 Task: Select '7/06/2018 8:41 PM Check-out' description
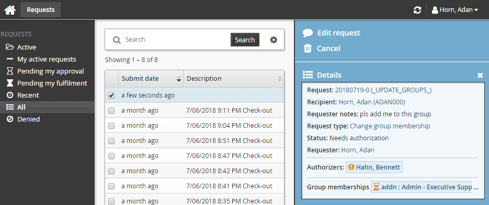pos(229,186)
